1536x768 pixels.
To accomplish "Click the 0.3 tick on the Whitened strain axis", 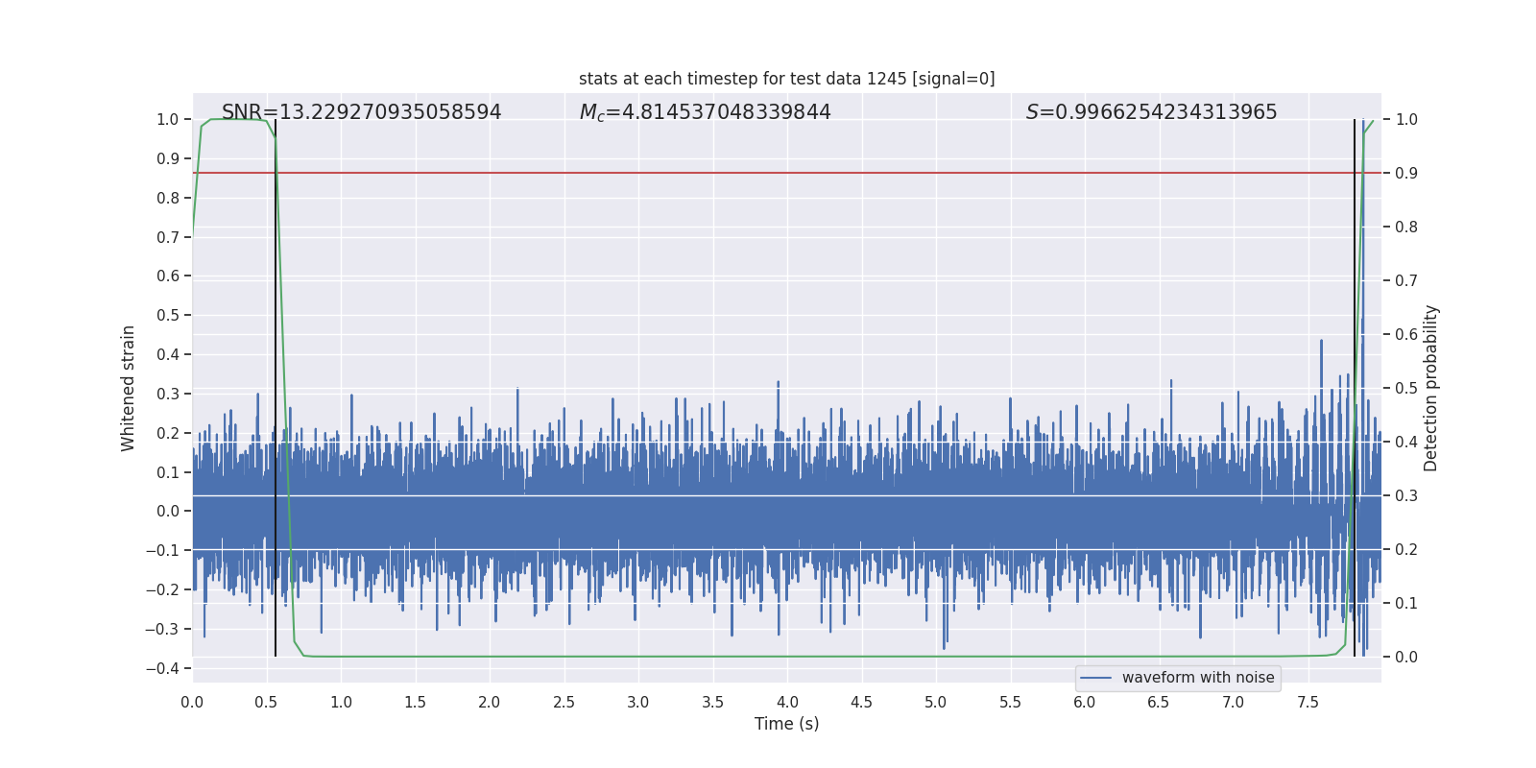I will point(168,394).
